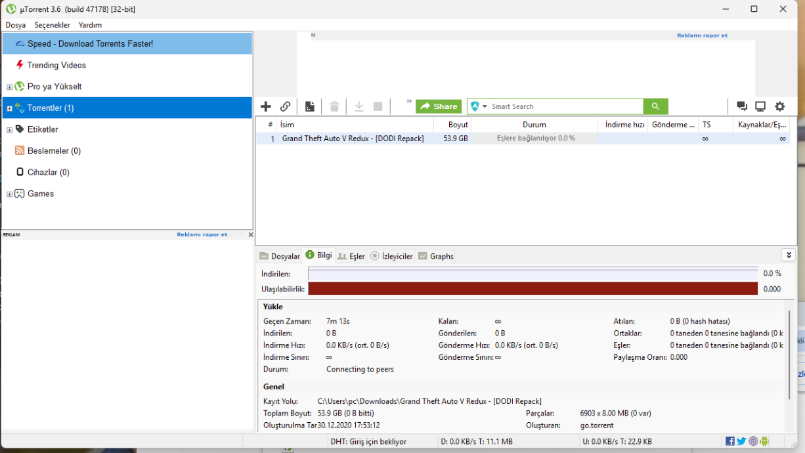Switch to the İzleyiciler tab
This screenshot has width=805, height=453.
[x=391, y=256]
